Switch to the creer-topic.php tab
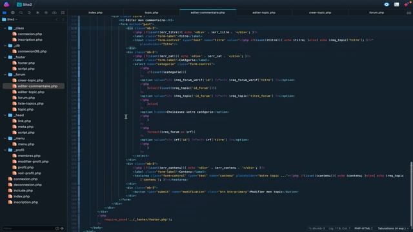This screenshot has width=413, height=232. click(320, 13)
